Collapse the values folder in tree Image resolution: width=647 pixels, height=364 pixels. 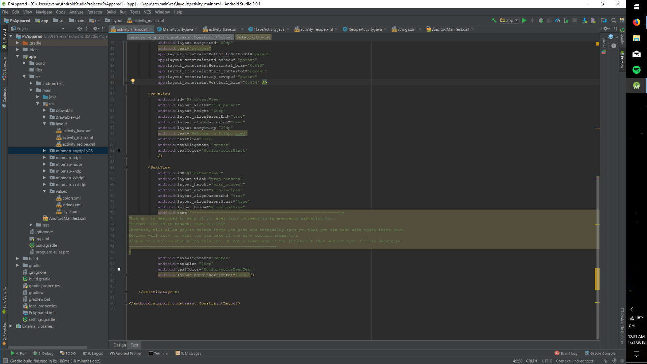pos(44,191)
